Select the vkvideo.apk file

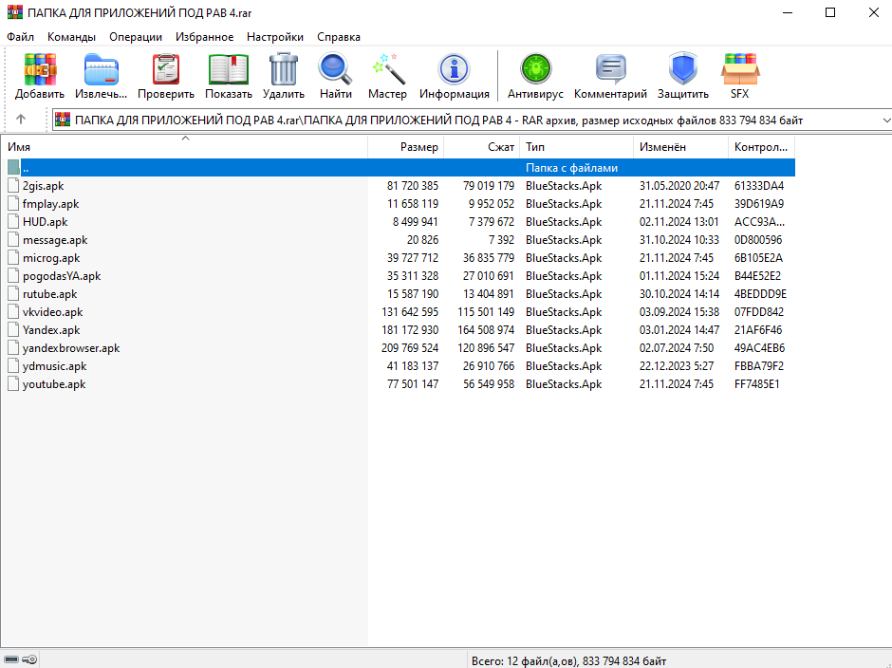tap(53, 312)
